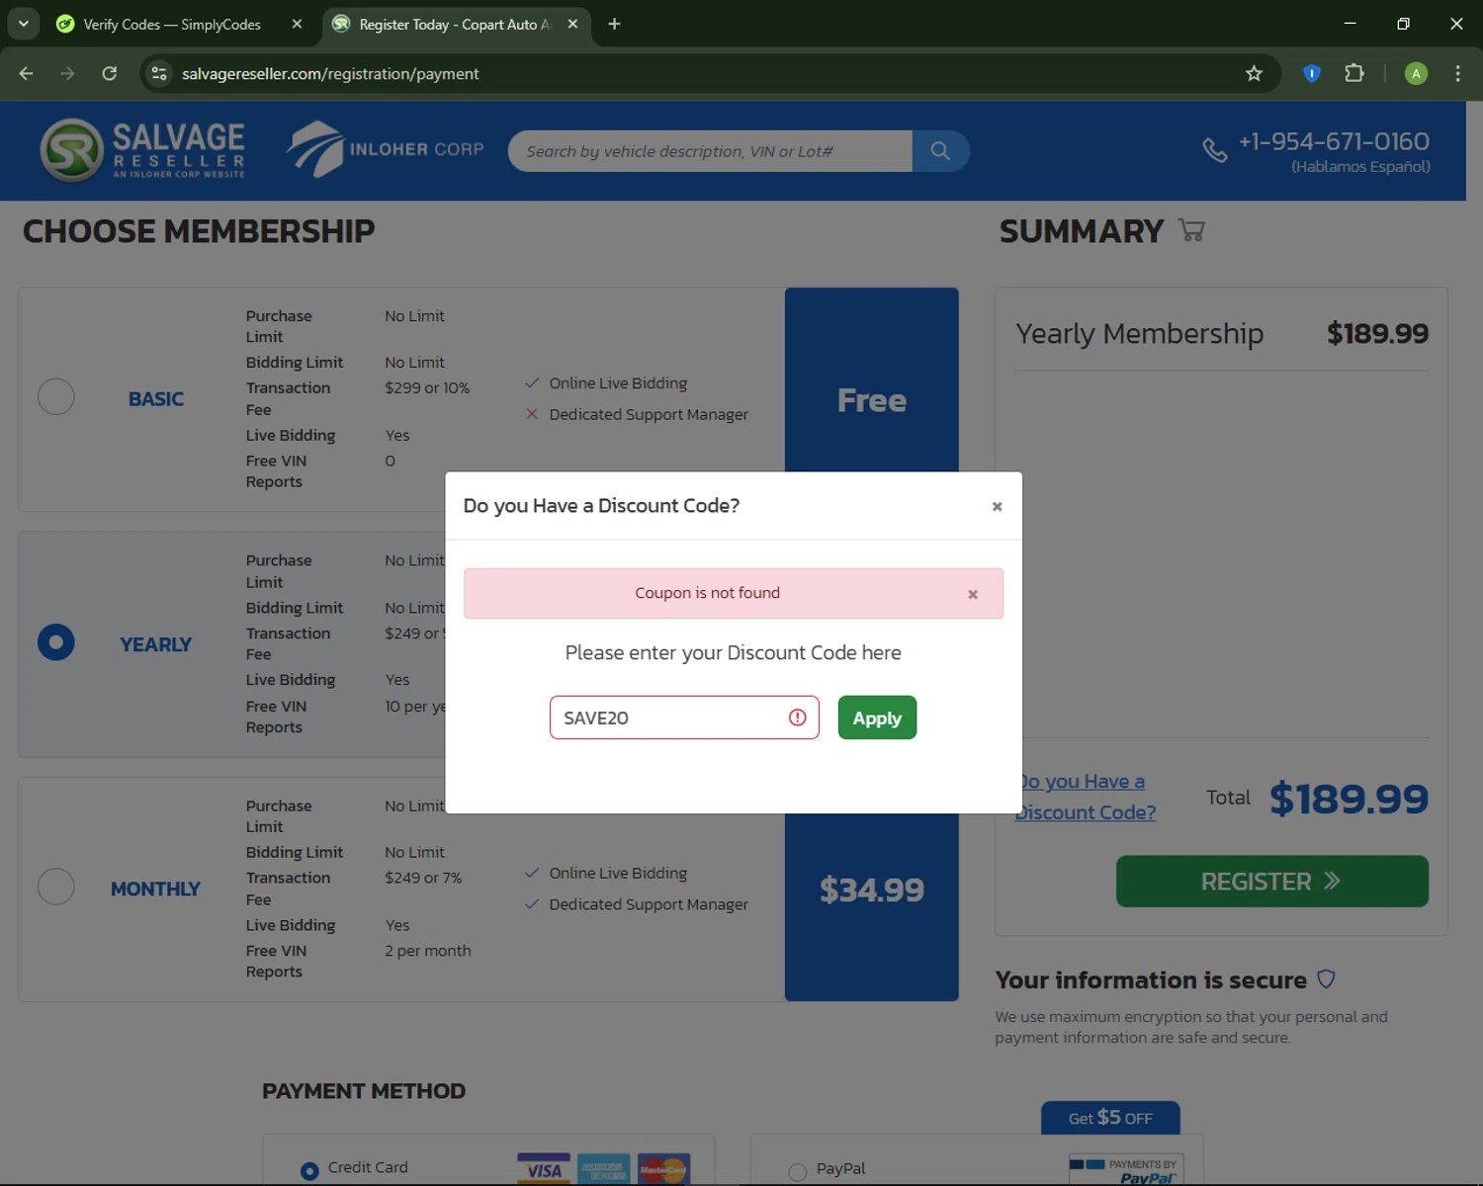Click the 'Your information is secure' heading
Viewport: 1483px width, 1186px height.
pyautogui.click(x=1151, y=979)
